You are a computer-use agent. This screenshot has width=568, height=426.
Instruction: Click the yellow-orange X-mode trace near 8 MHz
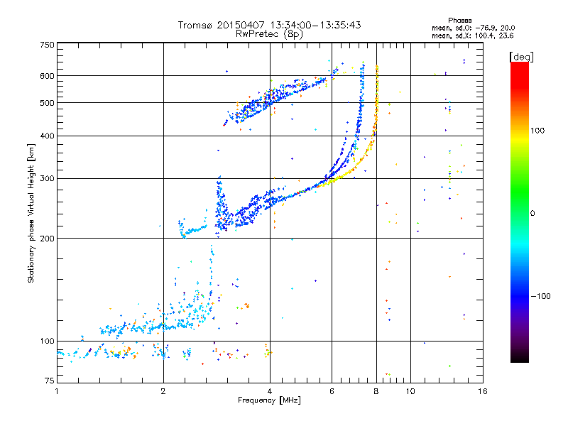(376, 105)
